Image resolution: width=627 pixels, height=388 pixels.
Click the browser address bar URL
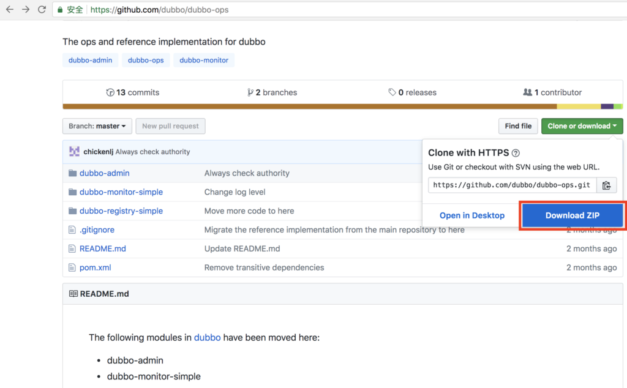(159, 10)
